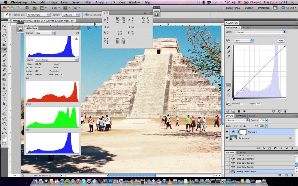Expand the layer blend mode dropdown Normal

tap(238, 120)
